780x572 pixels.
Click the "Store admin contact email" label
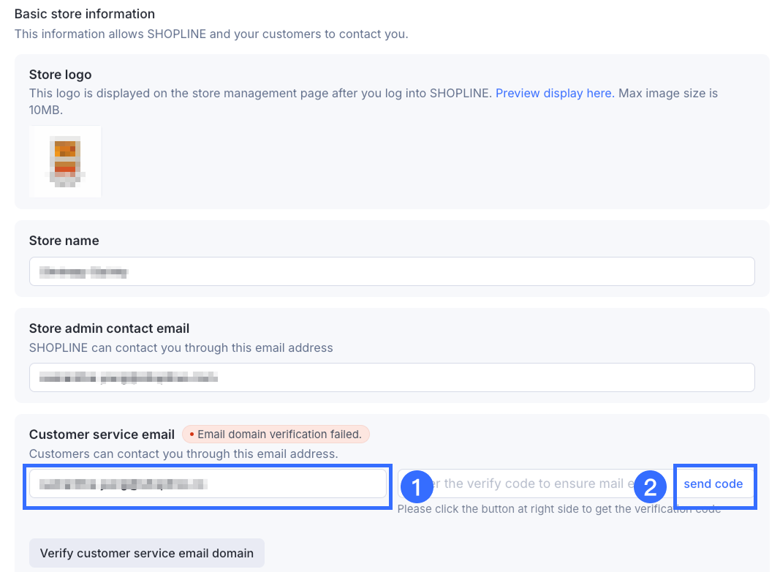[110, 328]
